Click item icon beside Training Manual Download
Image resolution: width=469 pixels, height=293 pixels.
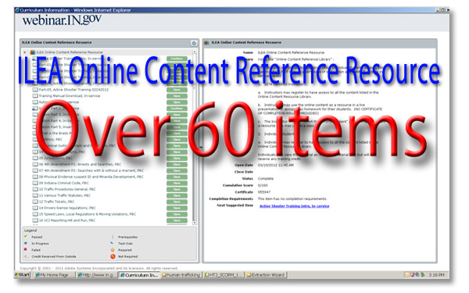click(35, 95)
